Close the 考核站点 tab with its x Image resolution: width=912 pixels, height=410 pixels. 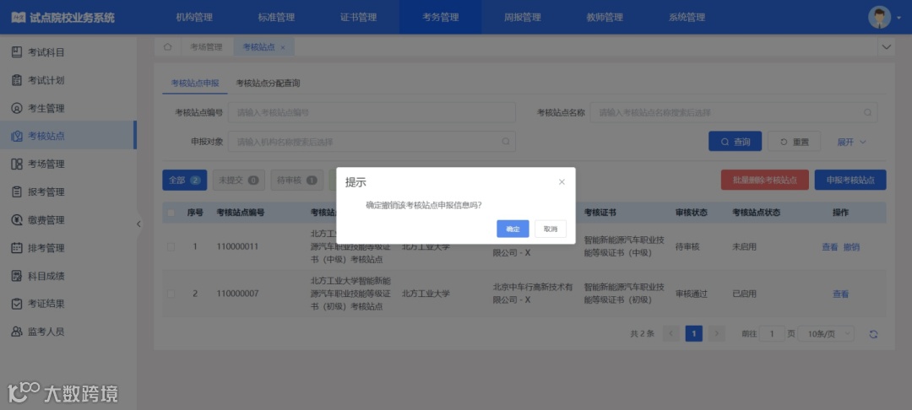(x=283, y=47)
